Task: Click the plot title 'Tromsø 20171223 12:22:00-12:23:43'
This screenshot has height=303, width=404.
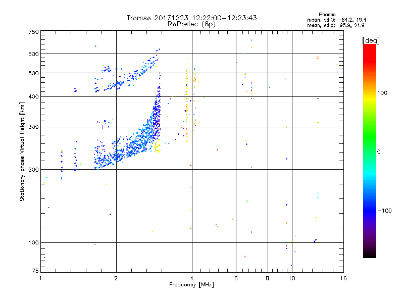Action: [191, 18]
